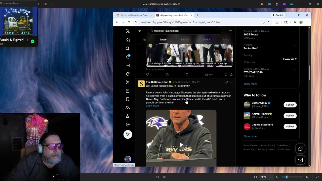322x181 pixels.
Task: Click Show more under Who to follow
Action: (x=250, y=136)
